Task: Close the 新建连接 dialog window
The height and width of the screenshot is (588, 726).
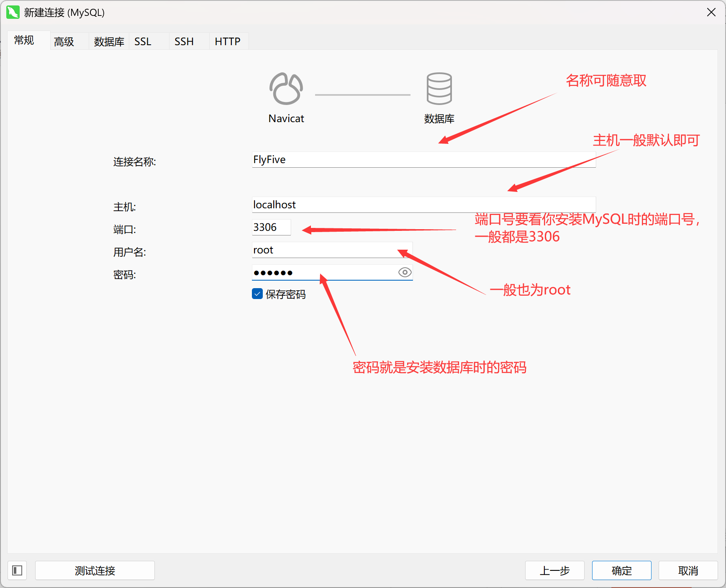Action: pyautogui.click(x=711, y=13)
